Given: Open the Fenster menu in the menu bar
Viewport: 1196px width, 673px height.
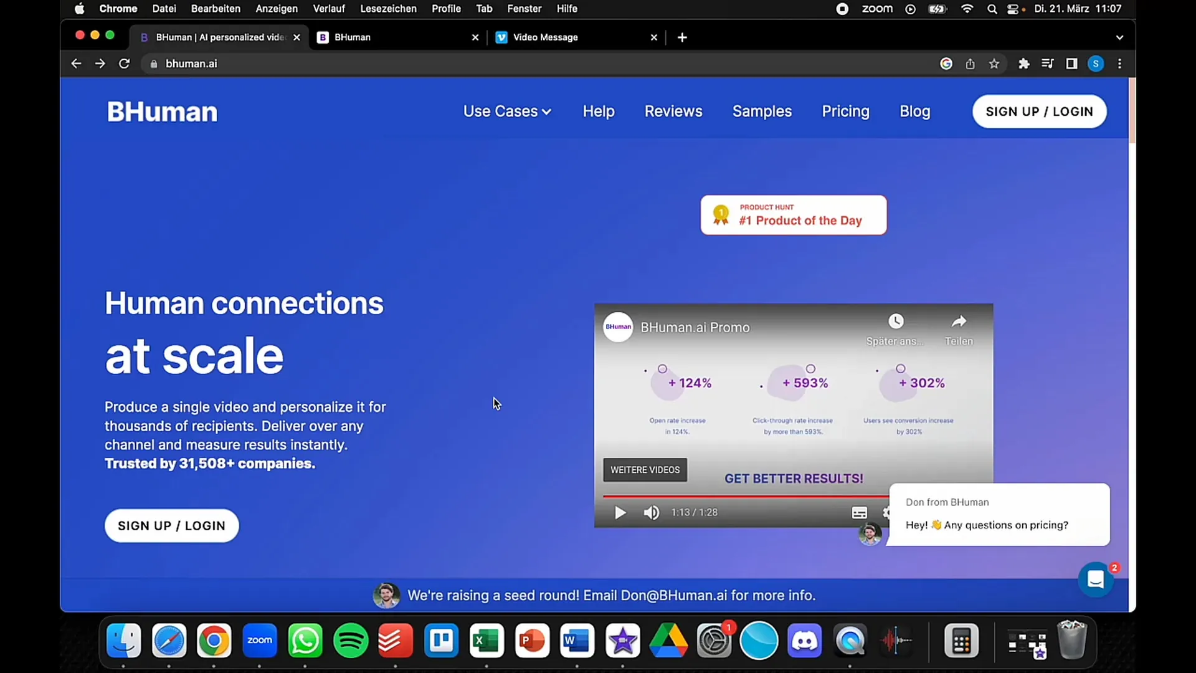Looking at the screenshot, I should [x=524, y=9].
